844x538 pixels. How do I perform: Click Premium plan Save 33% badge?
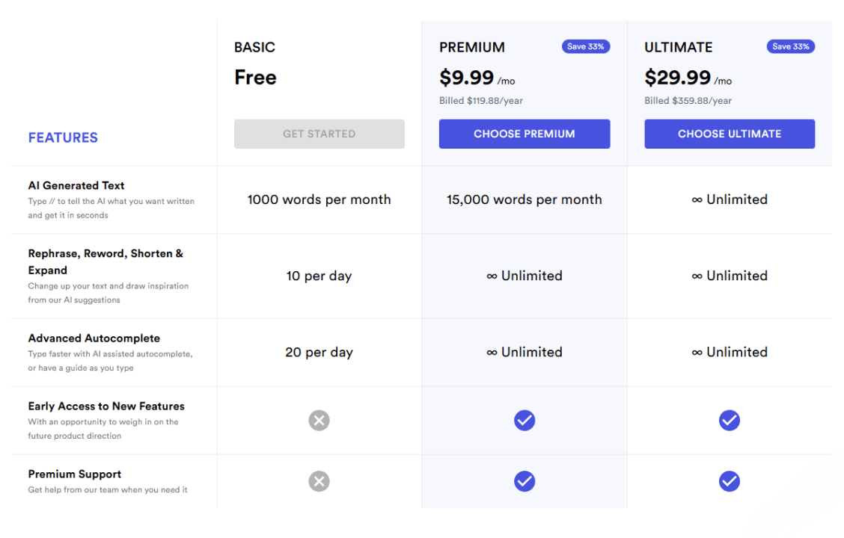coord(586,46)
